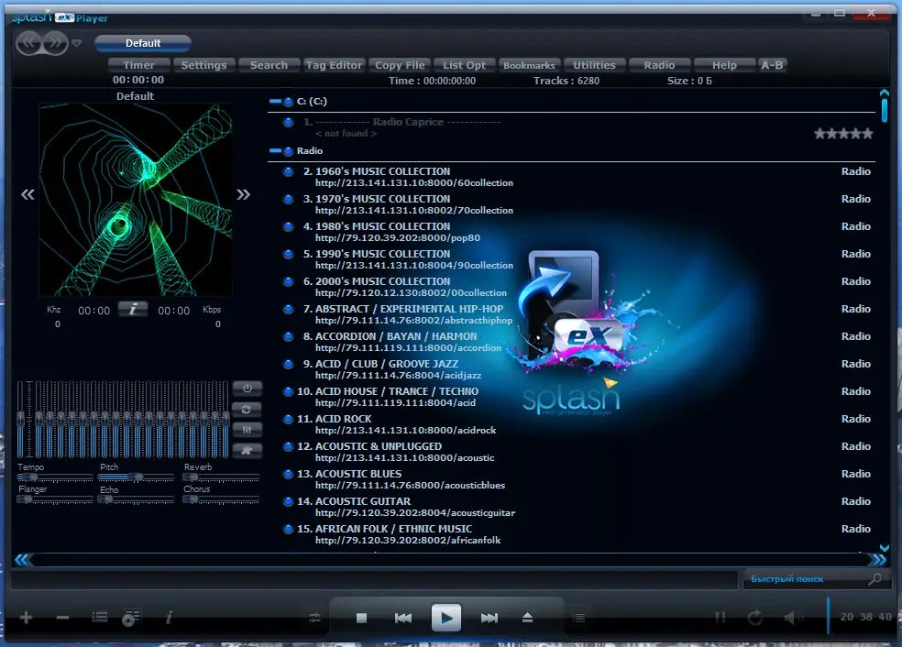This screenshot has width=902, height=647.
Task: Open the Copy File menu
Action: coord(400,65)
